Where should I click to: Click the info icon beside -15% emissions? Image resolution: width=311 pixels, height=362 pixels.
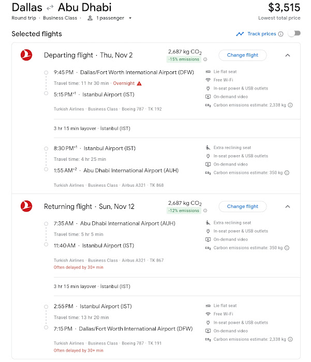coord(205,59)
